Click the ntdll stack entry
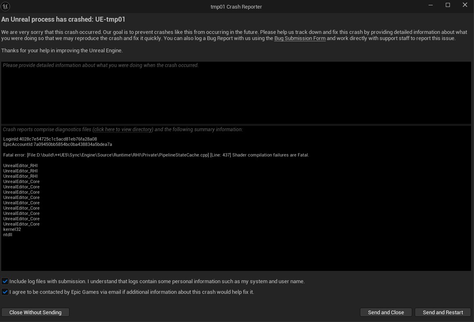This screenshot has width=474, height=322. pyautogui.click(x=8, y=235)
